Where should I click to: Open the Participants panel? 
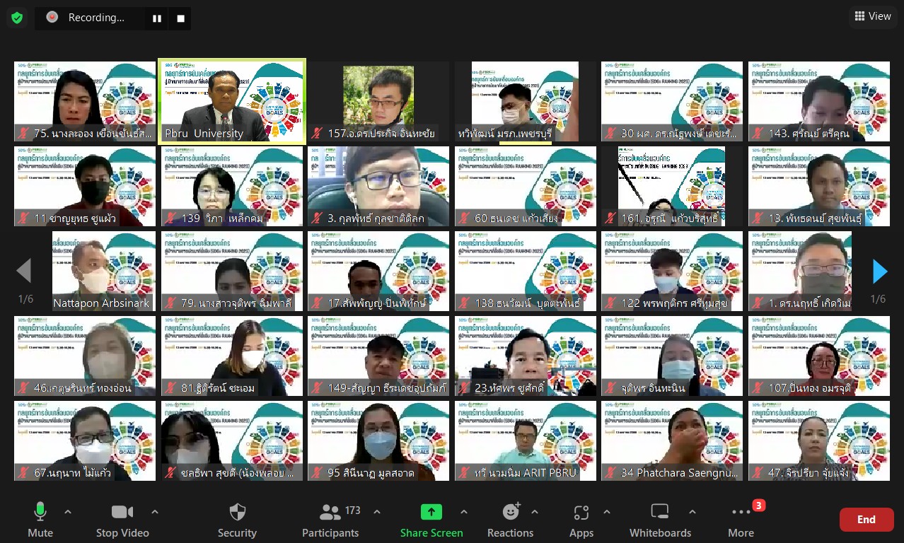[x=330, y=519]
